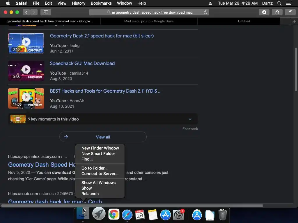Choose New Finder Window from context menu
This screenshot has width=298, height=223.
pos(100,148)
